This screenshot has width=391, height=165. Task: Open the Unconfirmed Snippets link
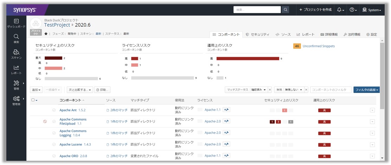319,46
